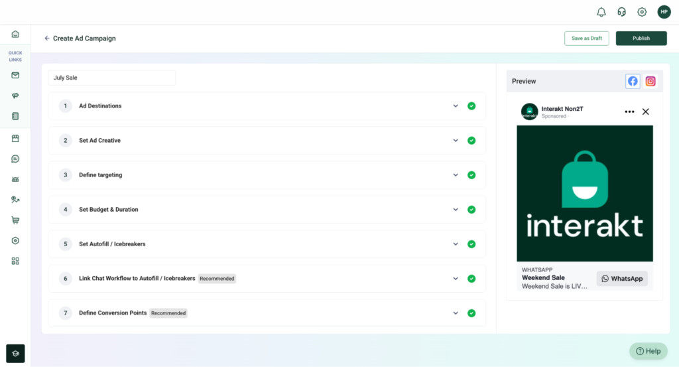Viewport: 679px width, 367px height.
Task: Publish the ad campaign
Action: pyautogui.click(x=641, y=38)
